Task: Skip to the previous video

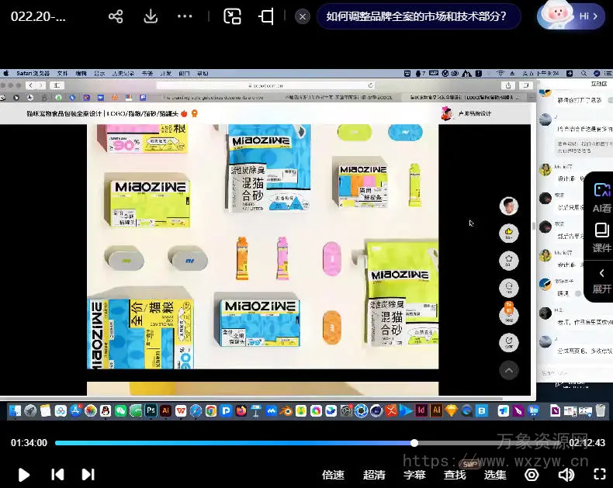Action: point(57,474)
